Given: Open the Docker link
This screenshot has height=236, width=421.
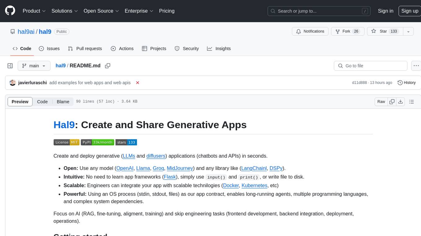Looking at the screenshot, I should 231,186.
